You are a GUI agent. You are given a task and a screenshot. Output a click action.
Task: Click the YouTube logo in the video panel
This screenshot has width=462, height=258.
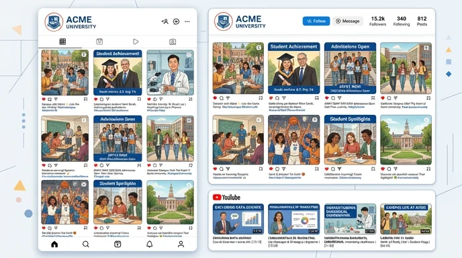tap(226, 198)
